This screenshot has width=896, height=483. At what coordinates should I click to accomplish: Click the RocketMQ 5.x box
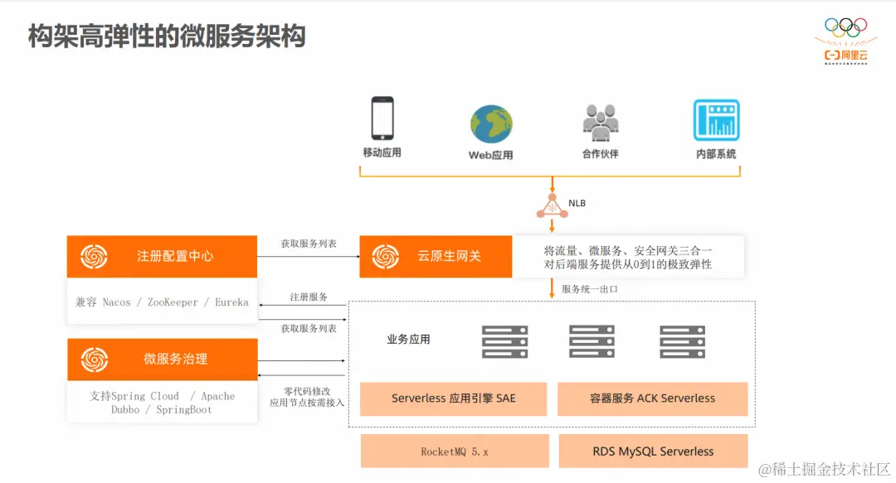[455, 451]
